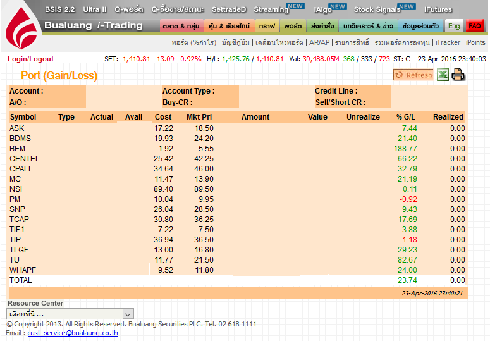The height and width of the screenshot is (341, 490).
Task: Select the ส่งคำสั่ง tab
Action: (x=322, y=27)
